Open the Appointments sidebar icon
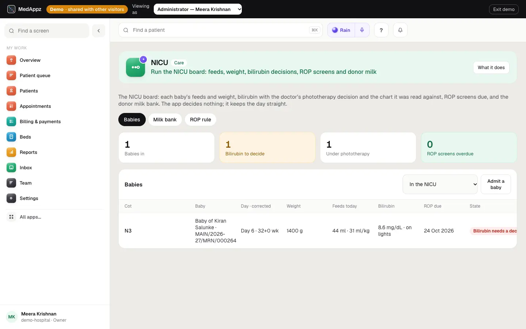This screenshot has height=329, width=526. [11, 106]
